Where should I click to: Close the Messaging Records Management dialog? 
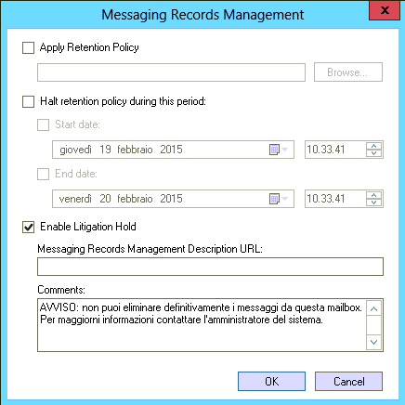pyautogui.click(x=385, y=10)
